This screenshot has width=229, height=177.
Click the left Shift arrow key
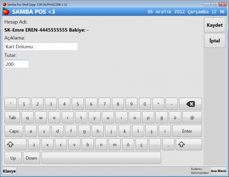(x=16, y=144)
